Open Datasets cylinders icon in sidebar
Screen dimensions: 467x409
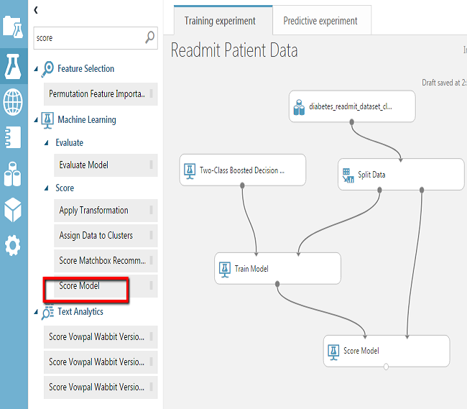(x=14, y=173)
